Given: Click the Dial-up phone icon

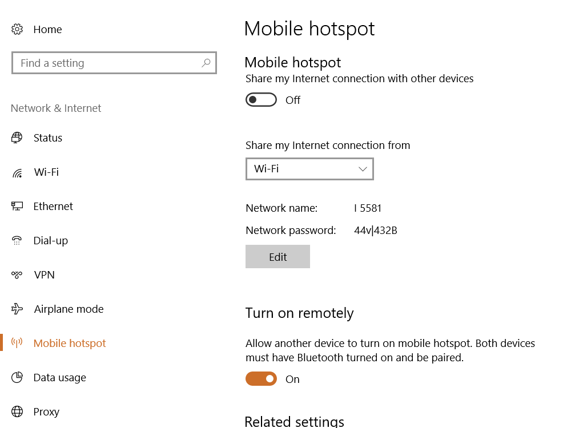Looking at the screenshot, I should click(17, 240).
